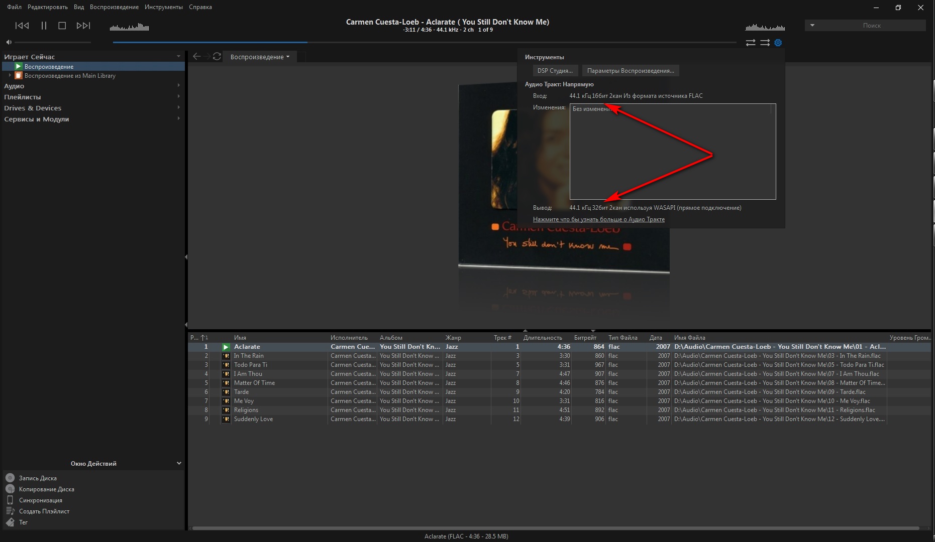Select Воспроизведение in Playing Now tree

point(93,66)
